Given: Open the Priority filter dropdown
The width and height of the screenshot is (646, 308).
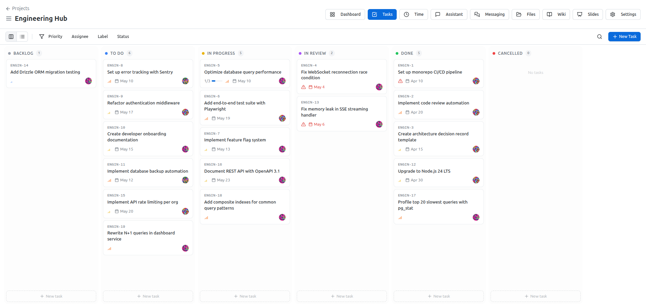Looking at the screenshot, I should pos(55,37).
